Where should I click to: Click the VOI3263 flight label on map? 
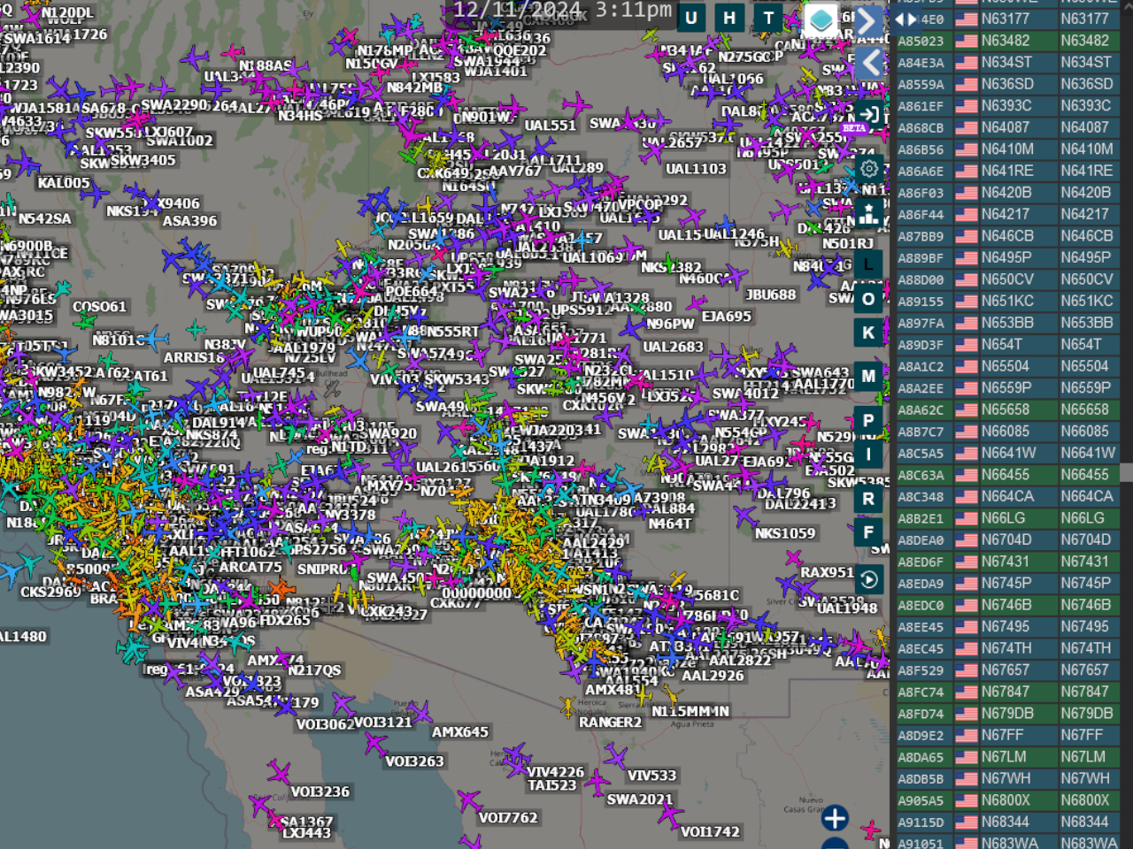[414, 761]
